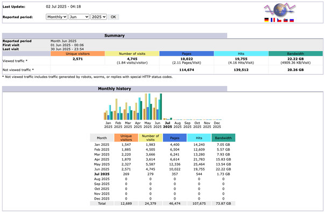This screenshot has width=325, height=213.
Task: Click the Apr 2025 label under the chart
Action: click(x=138, y=125)
